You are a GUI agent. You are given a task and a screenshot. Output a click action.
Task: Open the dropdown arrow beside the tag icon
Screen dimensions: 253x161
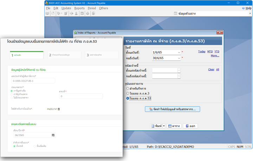point(61,13)
